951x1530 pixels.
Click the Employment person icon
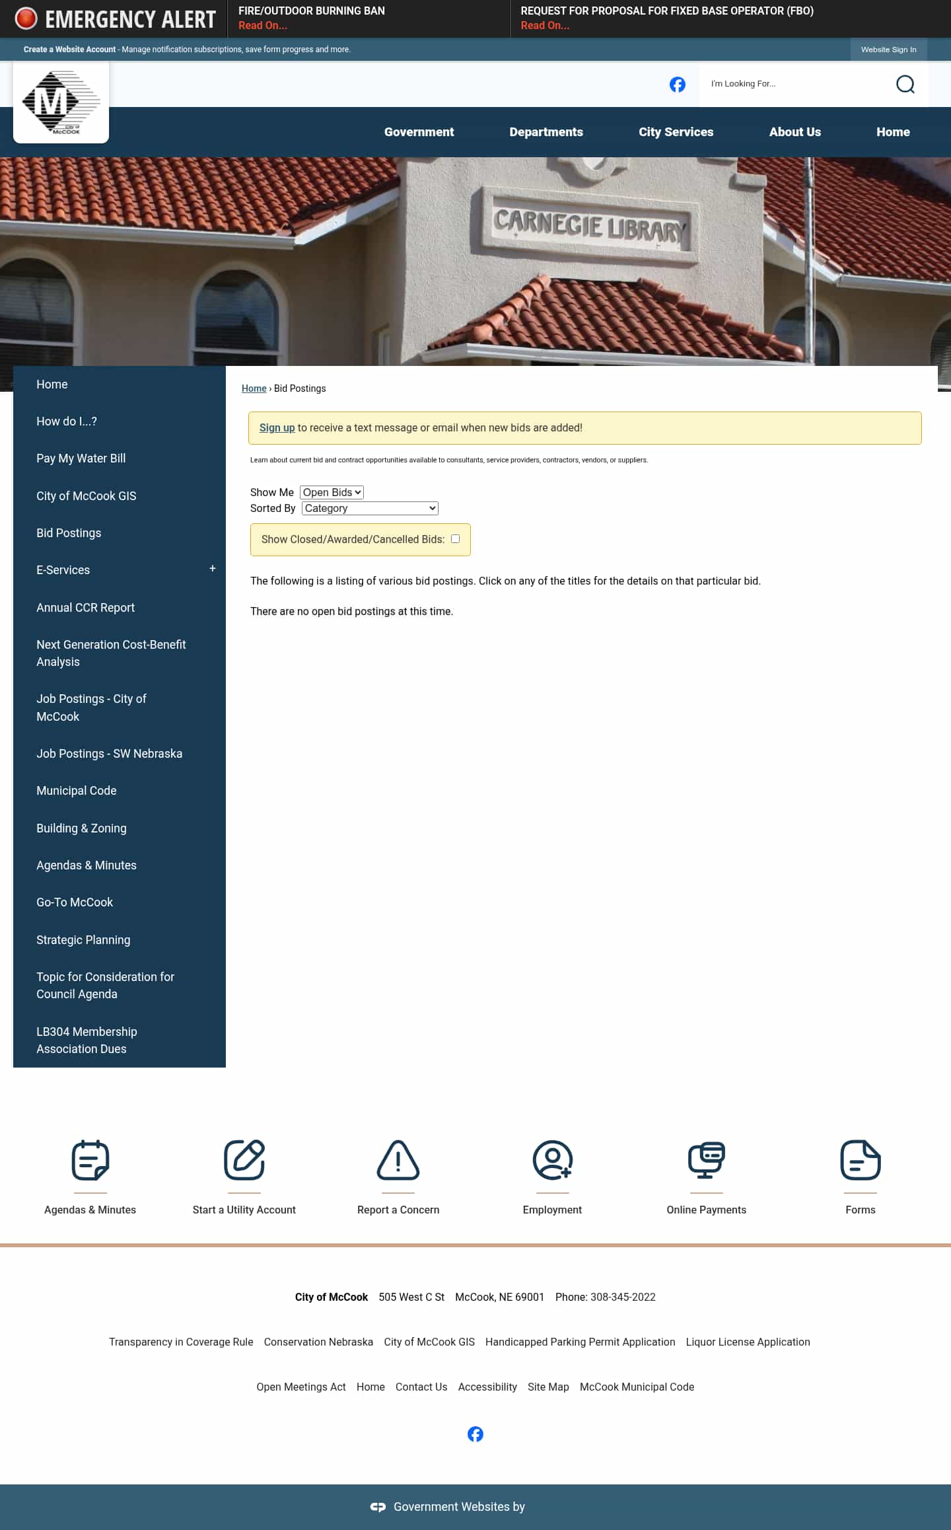[552, 1159]
